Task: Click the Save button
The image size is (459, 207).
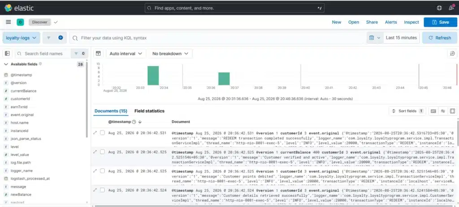Action: tap(440, 22)
